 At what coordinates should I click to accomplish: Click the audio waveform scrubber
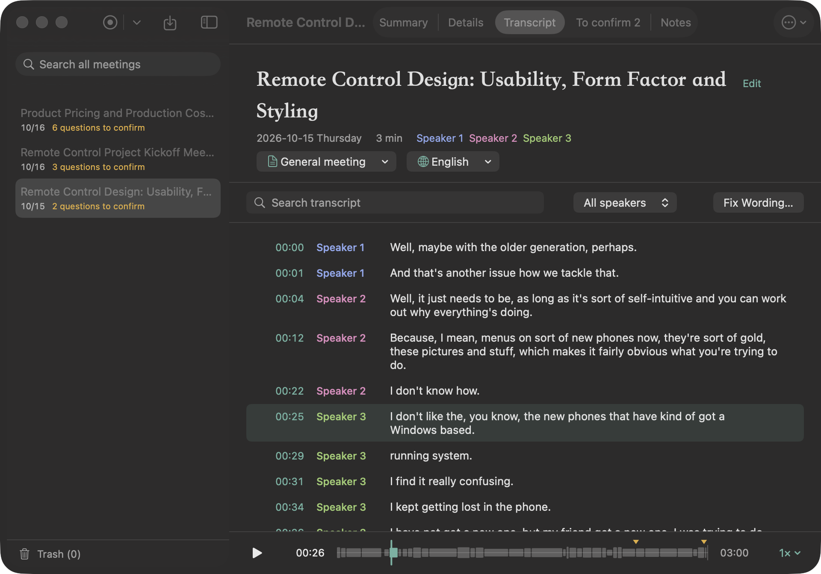(x=522, y=553)
